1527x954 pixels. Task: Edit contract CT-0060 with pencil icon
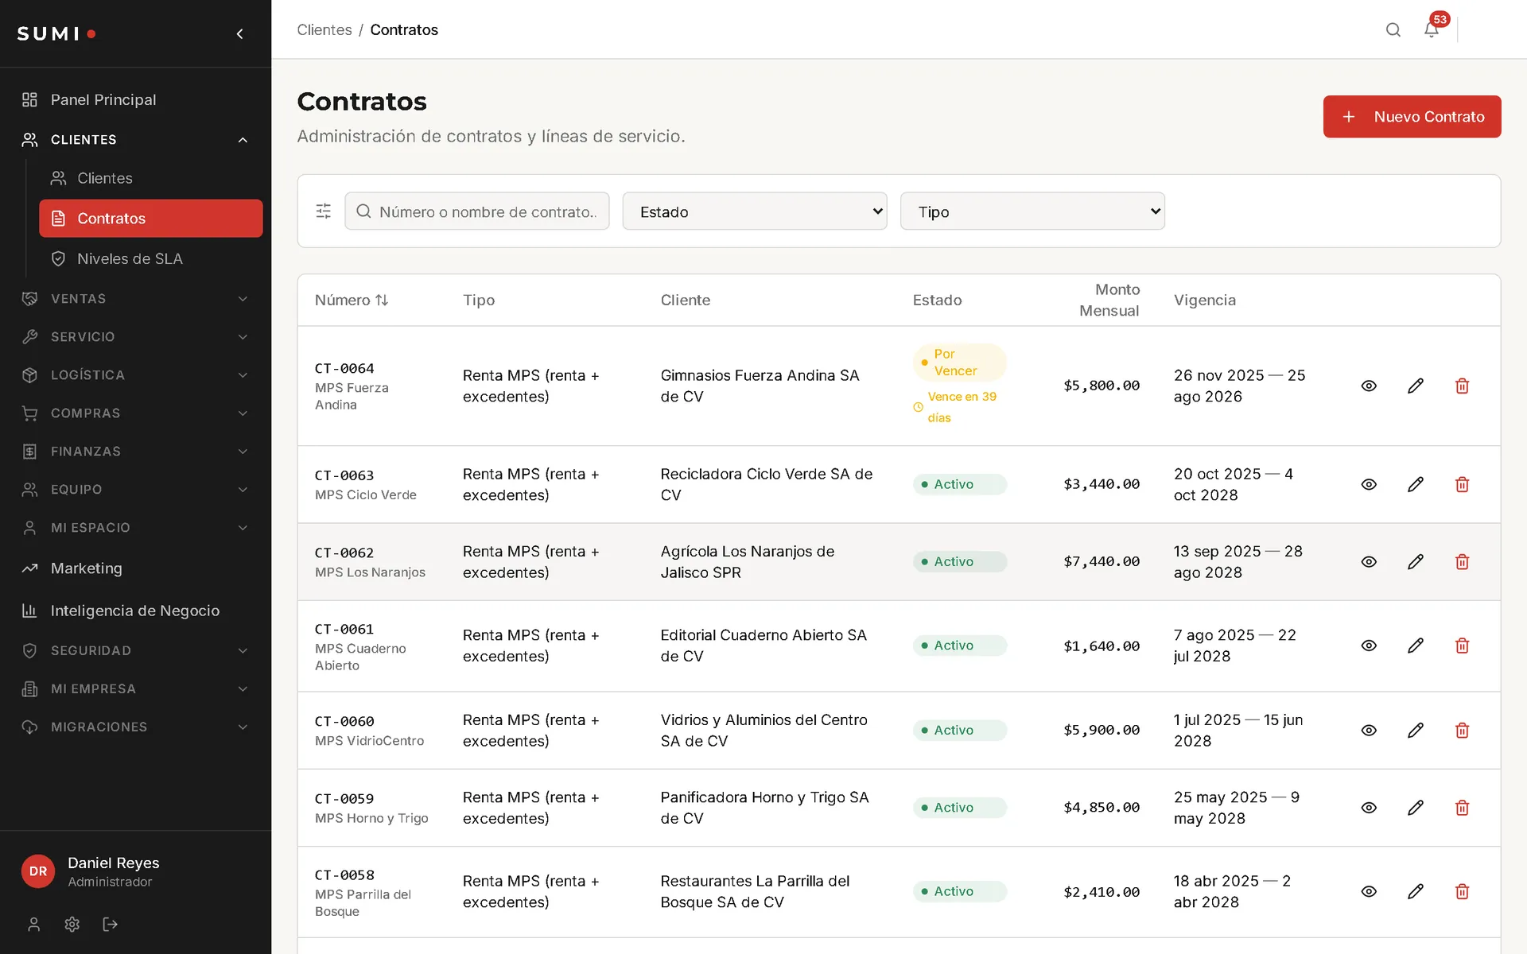[1415, 731]
